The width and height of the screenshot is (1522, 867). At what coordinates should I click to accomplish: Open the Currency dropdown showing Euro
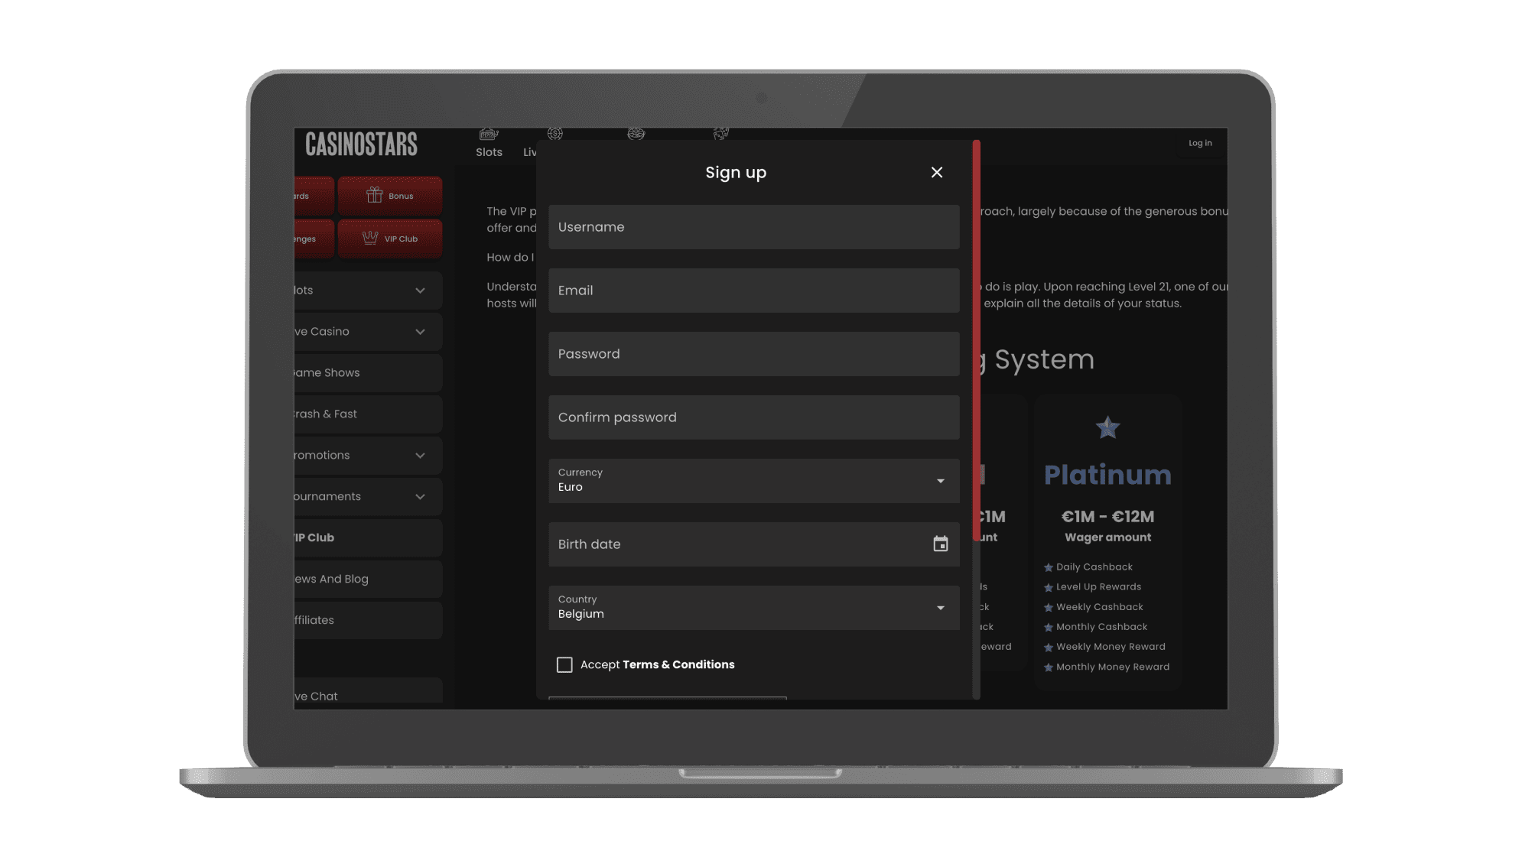(x=753, y=481)
